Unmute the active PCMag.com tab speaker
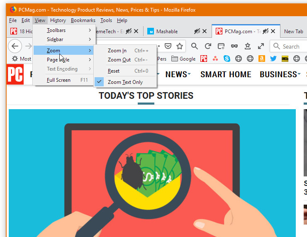 pos(266,31)
